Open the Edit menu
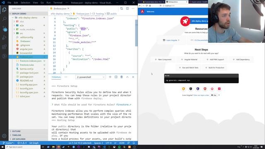265x149 pixels. click(16, 3)
